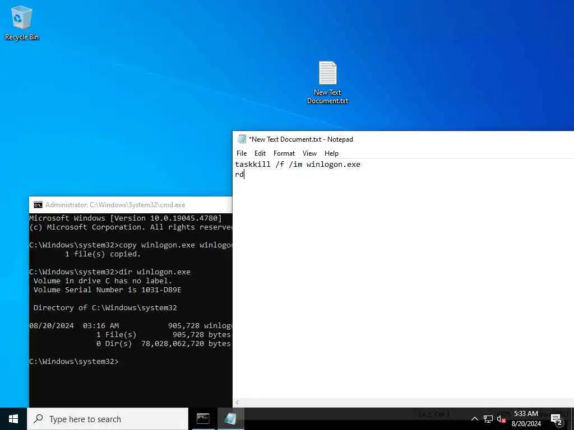The image size is (574, 430).
Task: Click the Microsoft Corporation copyright line in cmd
Action: pos(130,227)
